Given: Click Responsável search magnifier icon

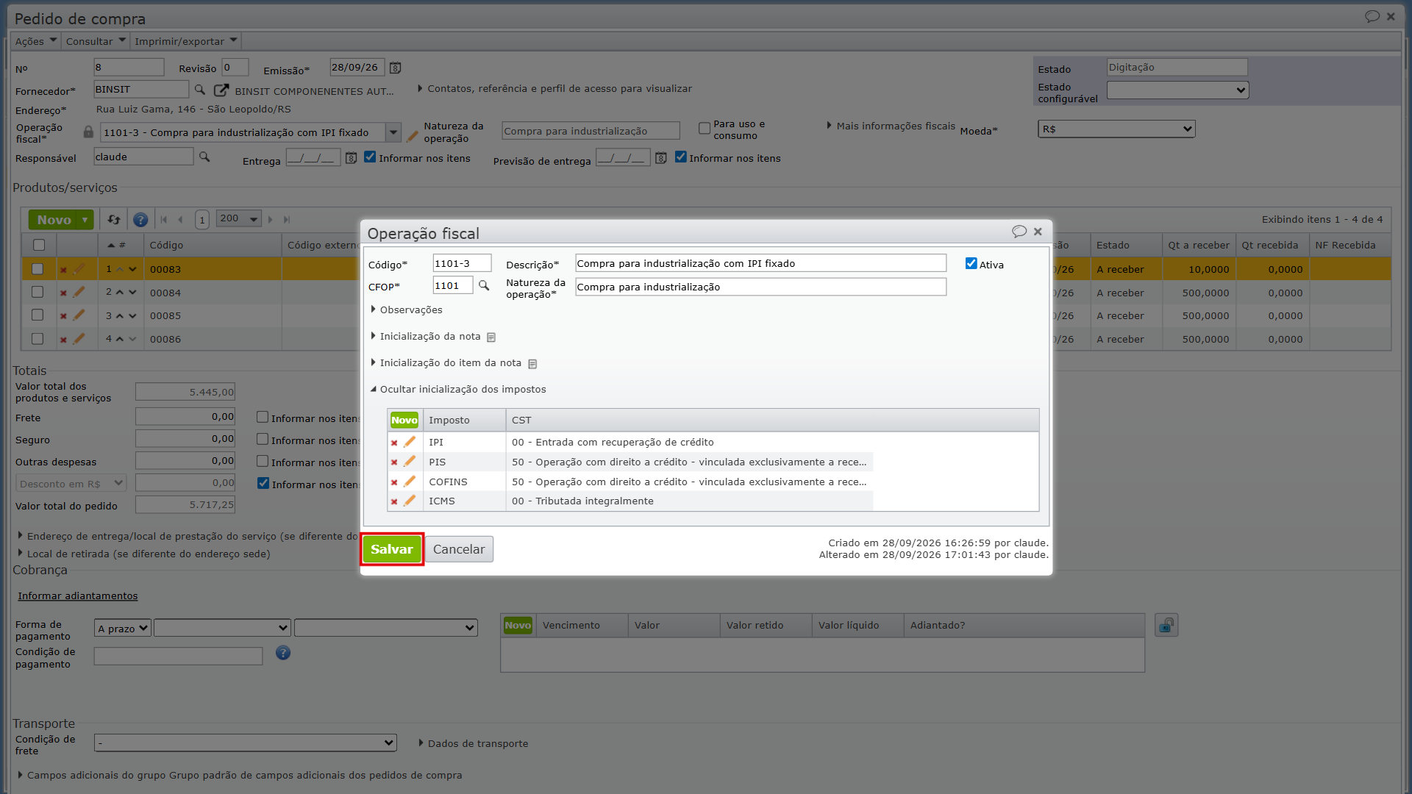Looking at the screenshot, I should [204, 157].
